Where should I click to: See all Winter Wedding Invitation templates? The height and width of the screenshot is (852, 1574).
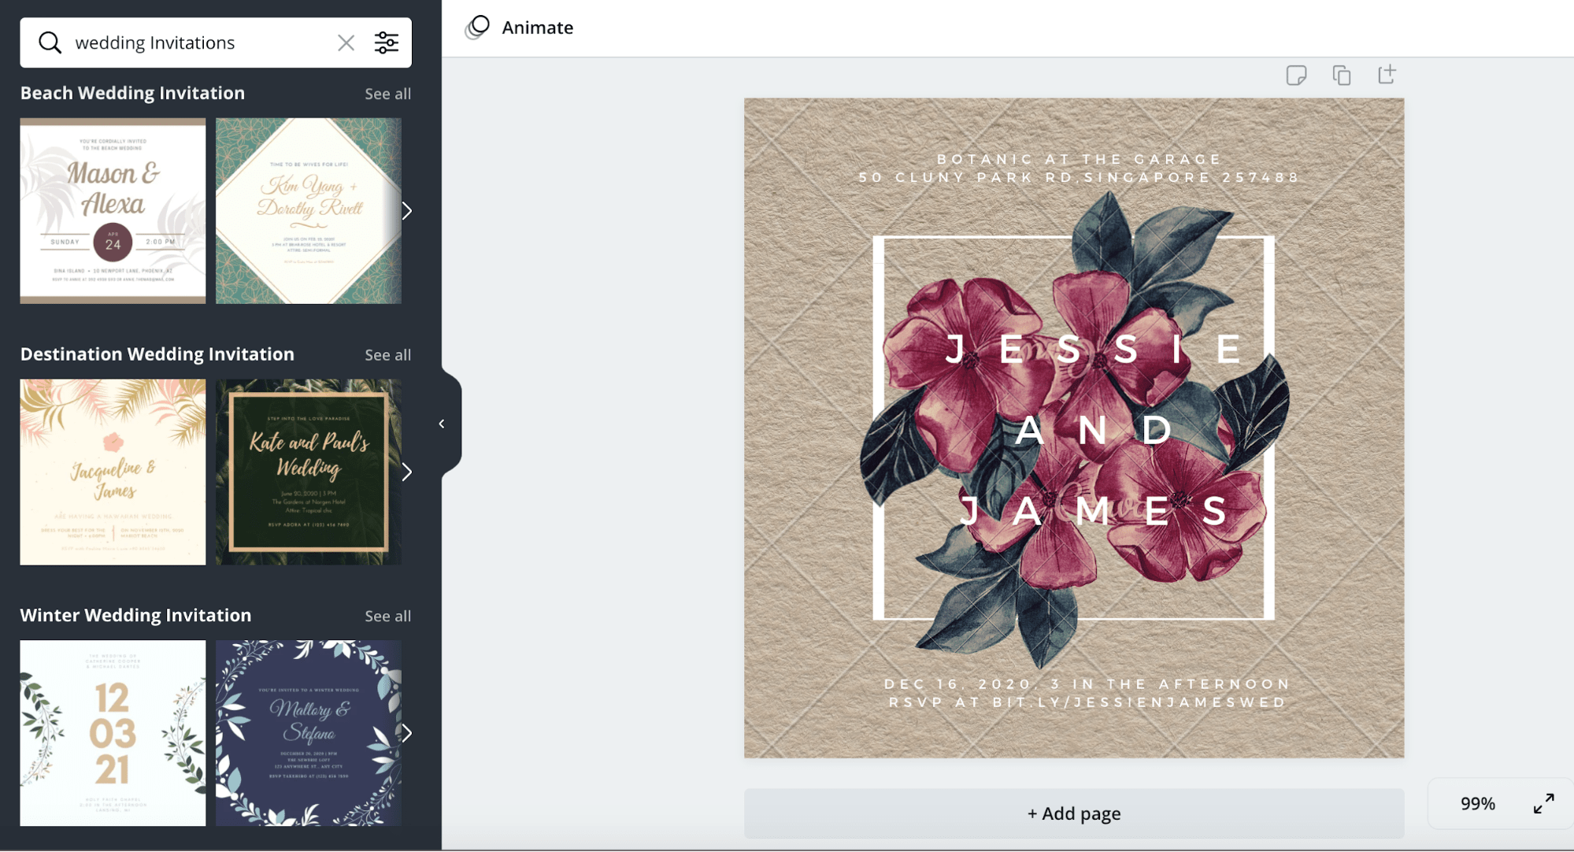pyautogui.click(x=387, y=616)
